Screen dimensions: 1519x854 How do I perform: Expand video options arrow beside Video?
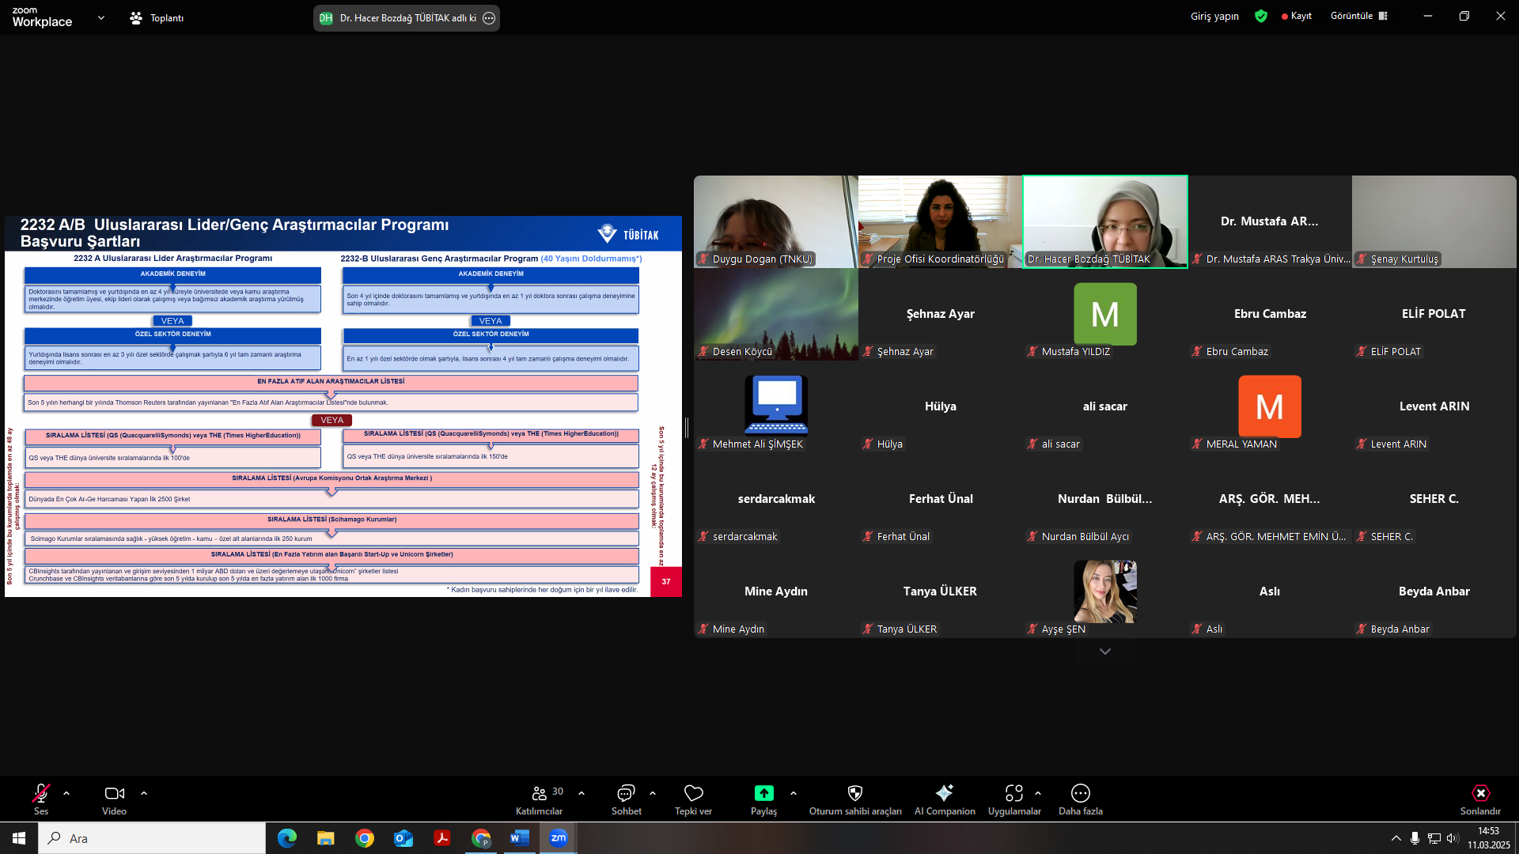(144, 793)
